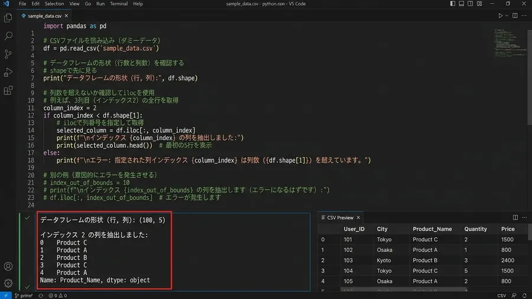Toggle the primary side bar layout icon

(453, 4)
